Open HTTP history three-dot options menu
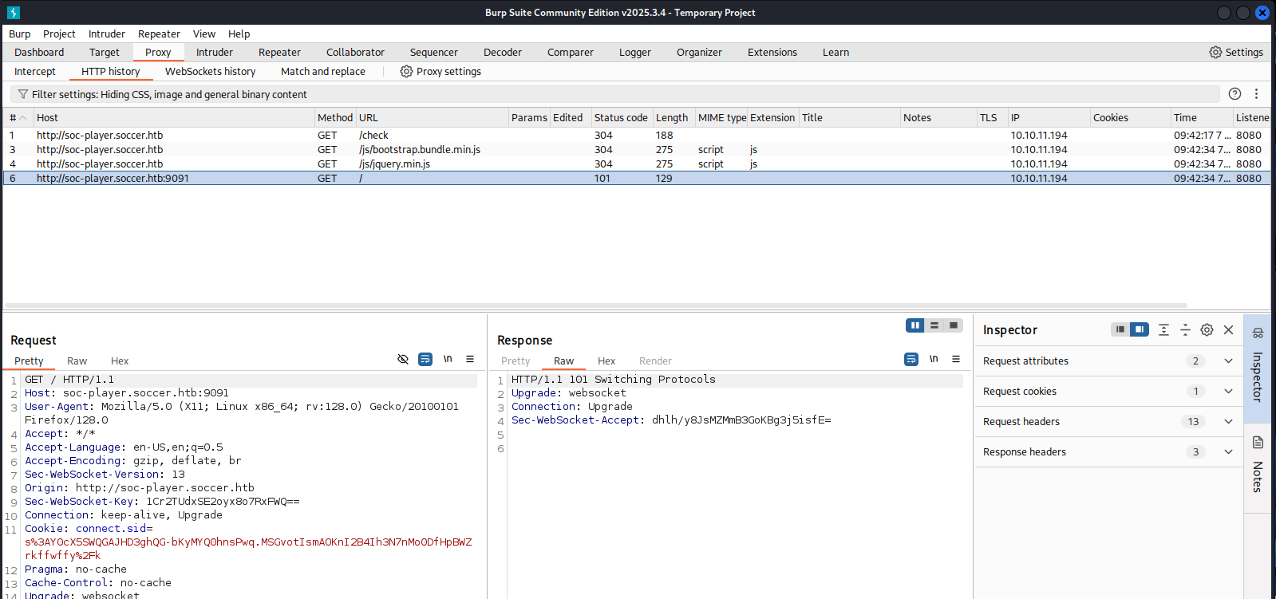The image size is (1276, 599). point(1256,93)
